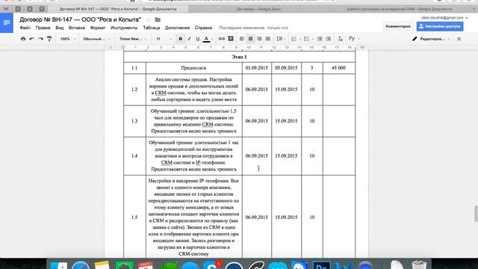The image size is (478, 269).
Task: Open the Дополнения menu
Action: tap(177, 28)
